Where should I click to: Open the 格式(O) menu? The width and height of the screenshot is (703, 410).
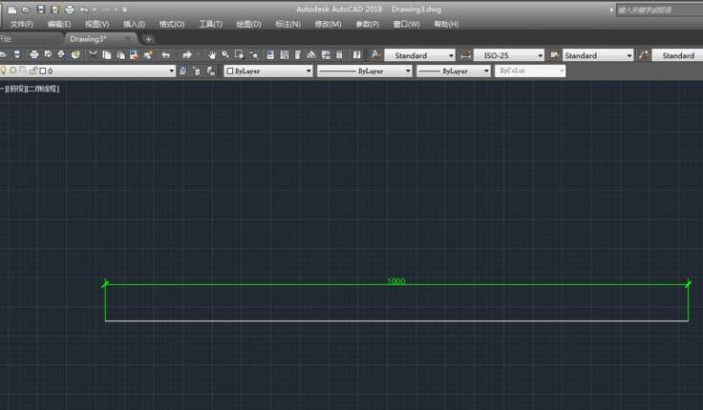coord(173,24)
